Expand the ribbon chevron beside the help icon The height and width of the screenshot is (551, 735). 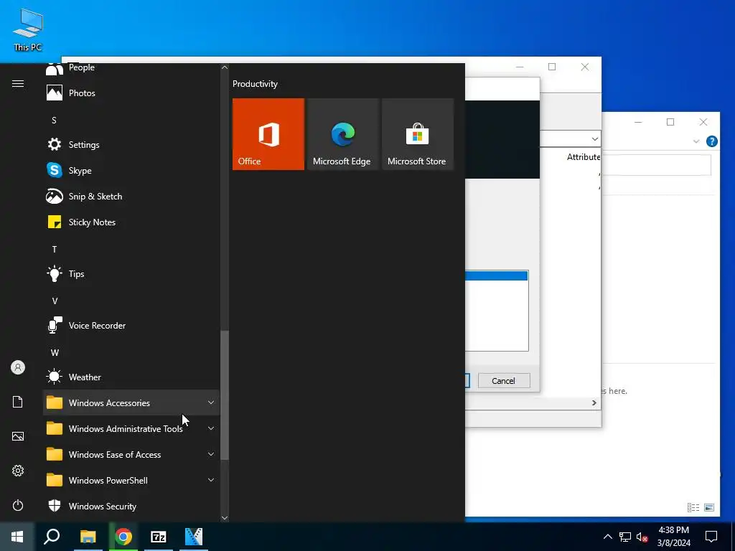pos(696,141)
